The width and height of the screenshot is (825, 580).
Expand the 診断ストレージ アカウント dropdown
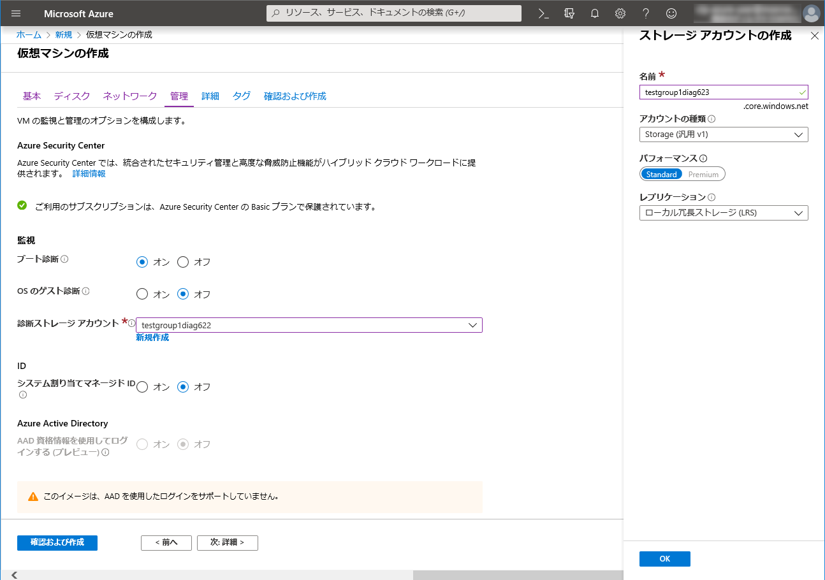pyautogui.click(x=472, y=325)
